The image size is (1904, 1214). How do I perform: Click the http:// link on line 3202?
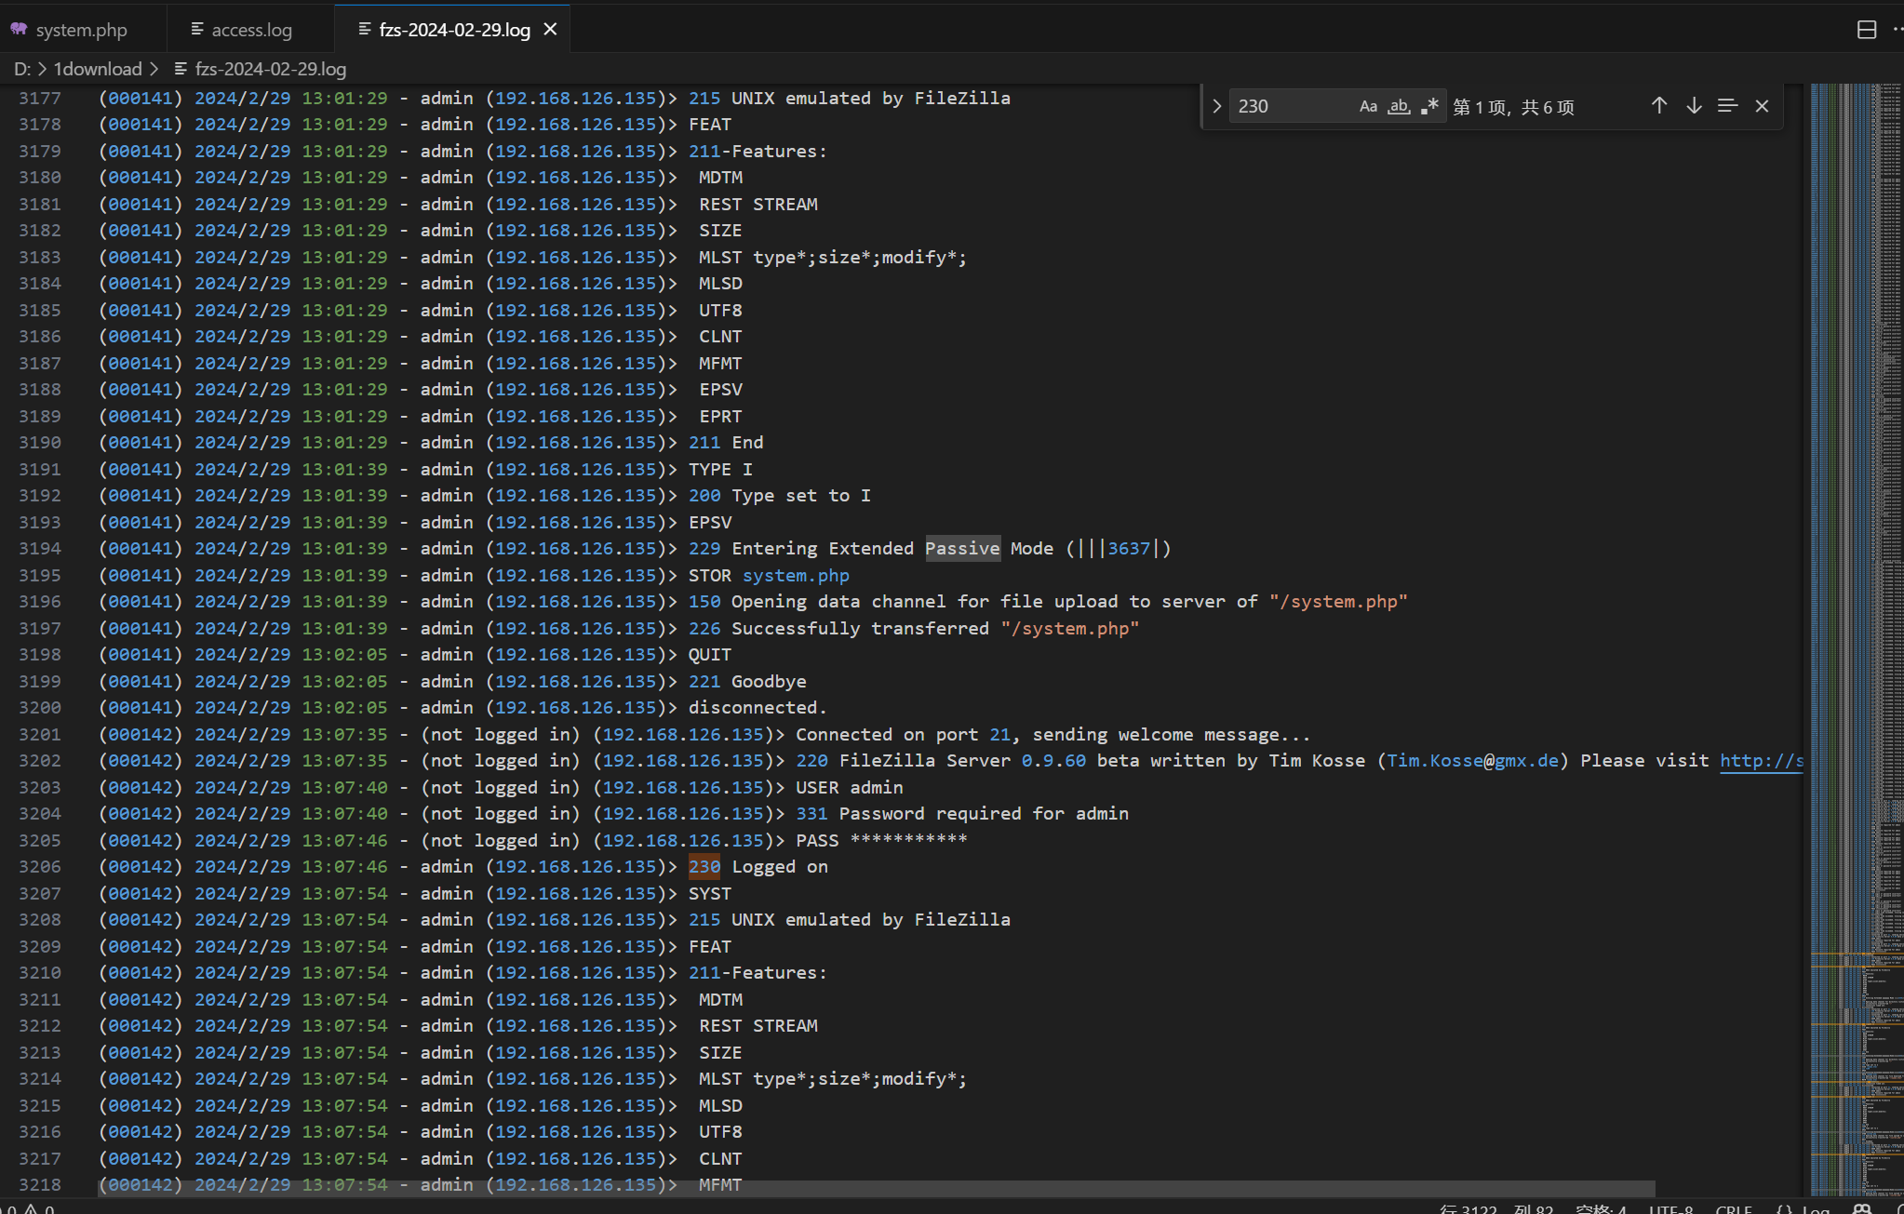point(1760,760)
